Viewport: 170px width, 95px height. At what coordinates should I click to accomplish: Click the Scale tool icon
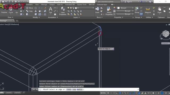click(36, 14)
